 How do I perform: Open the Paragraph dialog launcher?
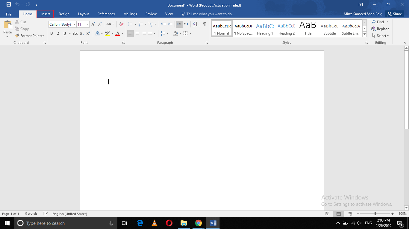click(x=207, y=43)
